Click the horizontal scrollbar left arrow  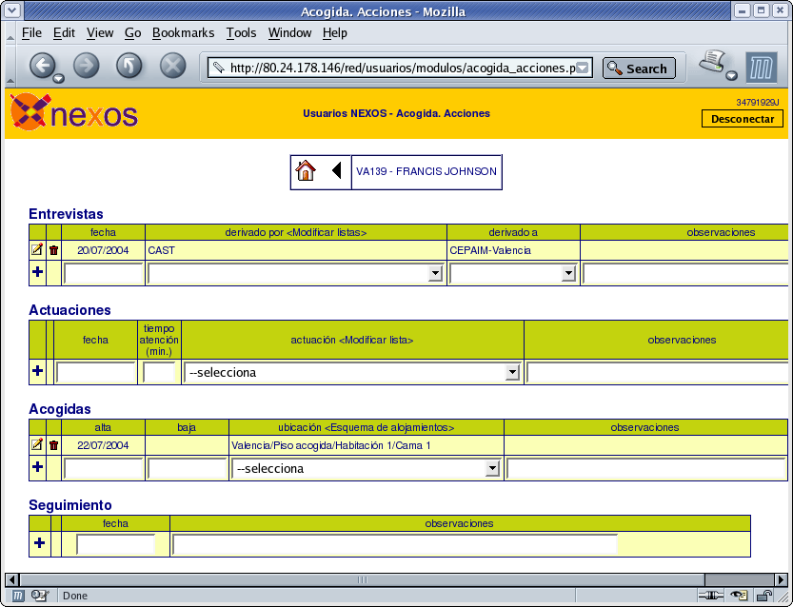[12, 579]
